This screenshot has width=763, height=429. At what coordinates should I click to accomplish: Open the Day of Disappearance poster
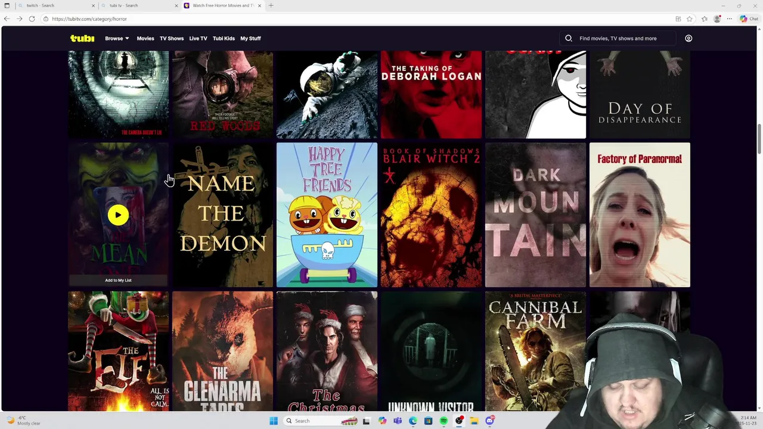pos(640,94)
